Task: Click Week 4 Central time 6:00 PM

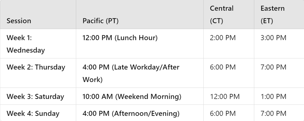Action: [x=223, y=114]
